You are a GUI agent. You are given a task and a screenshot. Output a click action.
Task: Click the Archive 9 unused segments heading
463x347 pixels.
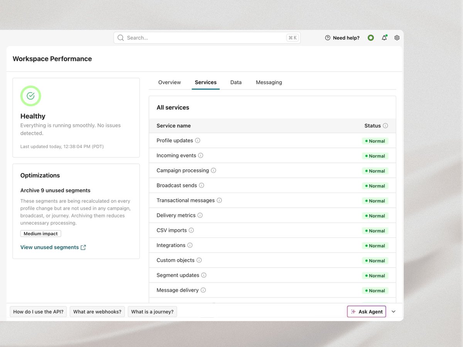tap(55, 190)
